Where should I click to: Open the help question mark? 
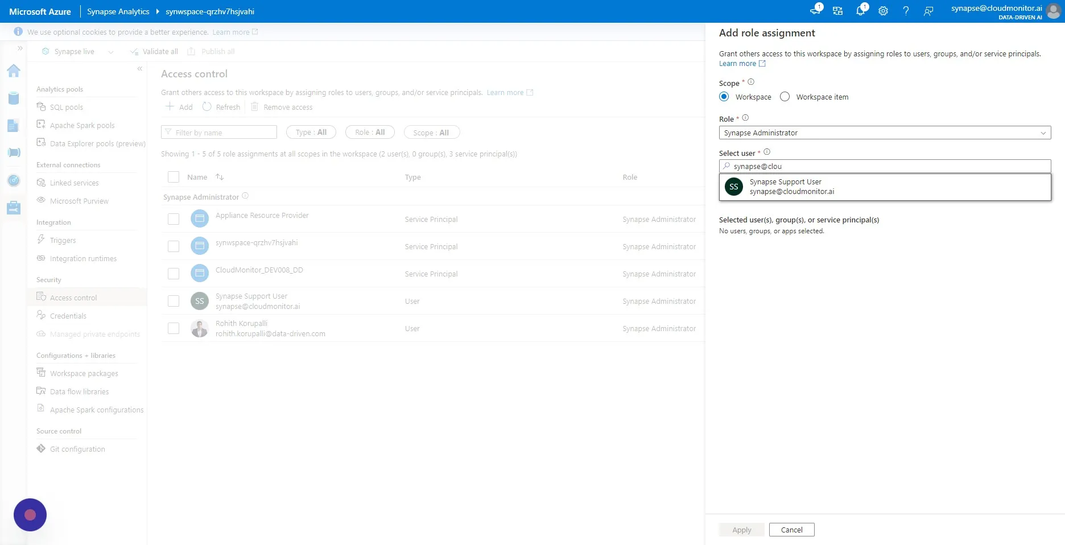pyautogui.click(x=906, y=11)
